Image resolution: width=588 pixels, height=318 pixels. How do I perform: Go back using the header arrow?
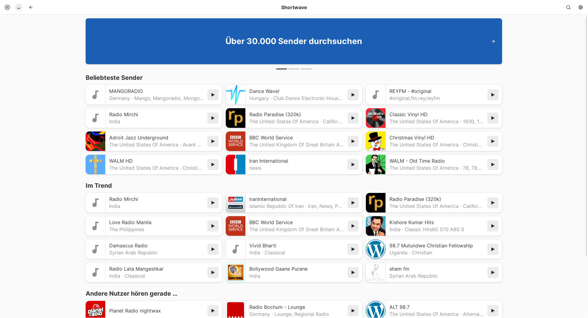click(x=31, y=7)
